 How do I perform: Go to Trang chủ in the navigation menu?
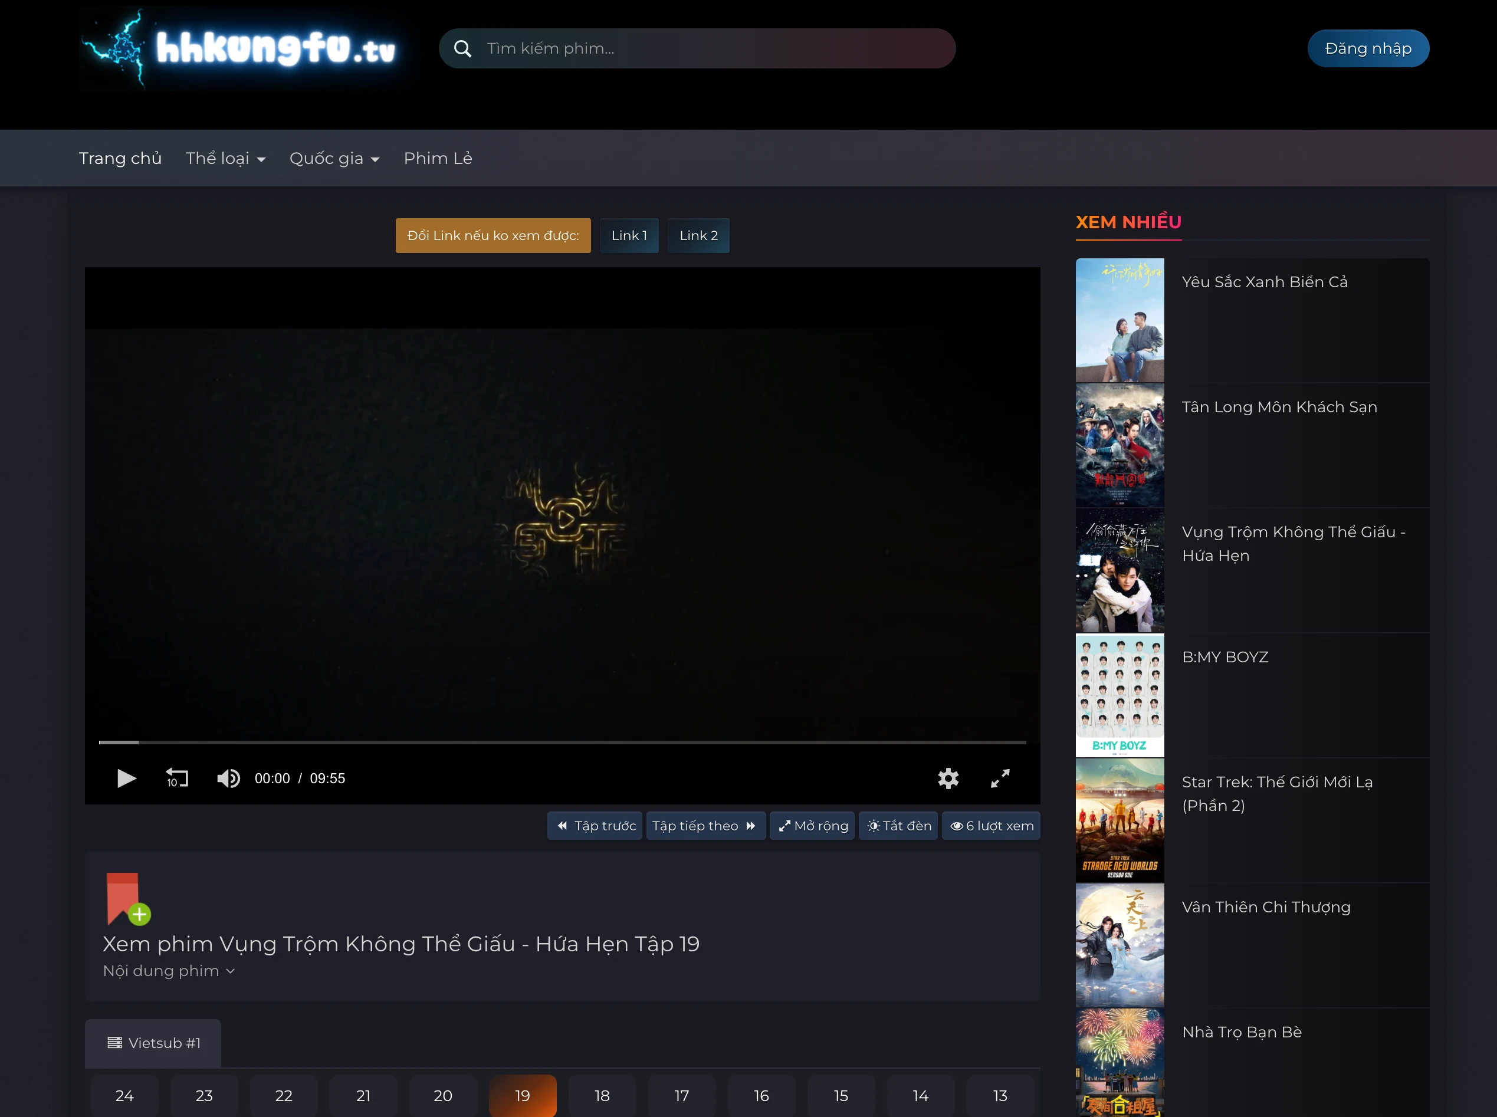click(120, 157)
